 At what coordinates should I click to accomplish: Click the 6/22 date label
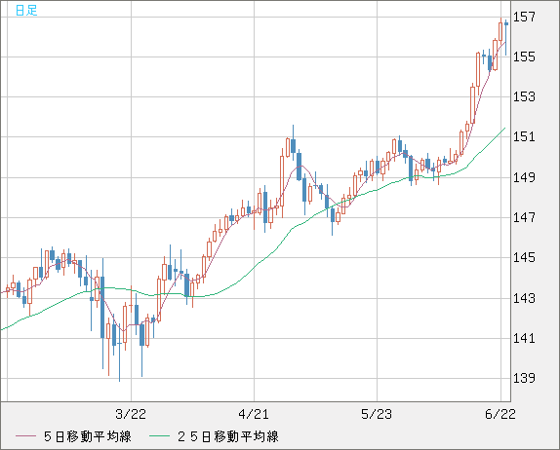pyautogui.click(x=500, y=414)
